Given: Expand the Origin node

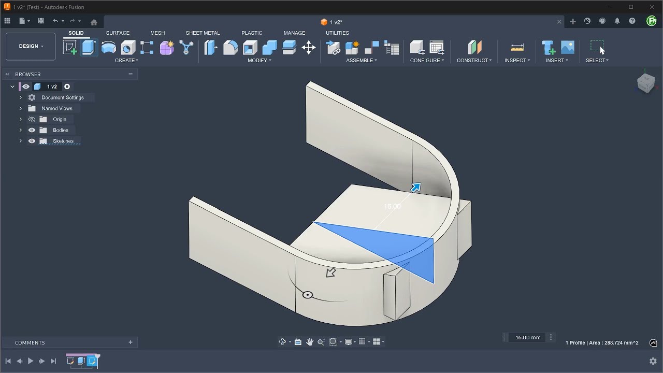Looking at the screenshot, I should (x=21, y=119).
